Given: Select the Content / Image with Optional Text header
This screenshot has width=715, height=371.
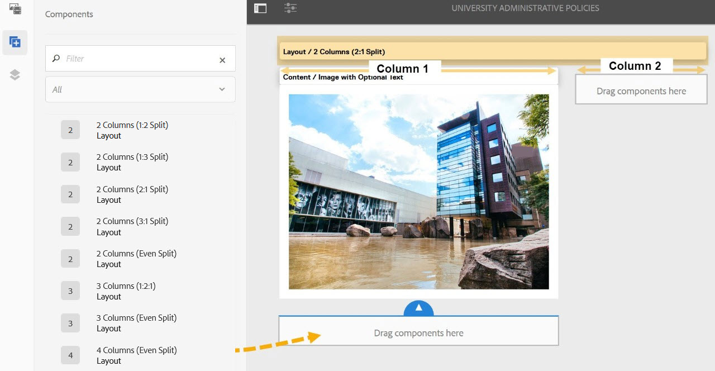Looking at the screenshot, I should point(418,77).
